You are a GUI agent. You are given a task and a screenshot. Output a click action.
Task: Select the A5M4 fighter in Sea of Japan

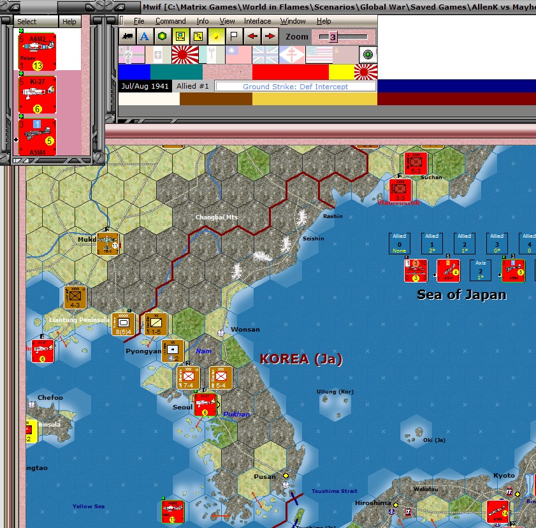(x=514, y=270)
